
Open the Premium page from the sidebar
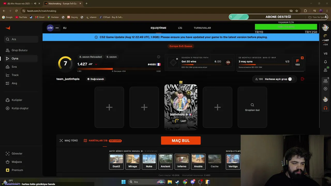tap(21, 170)
